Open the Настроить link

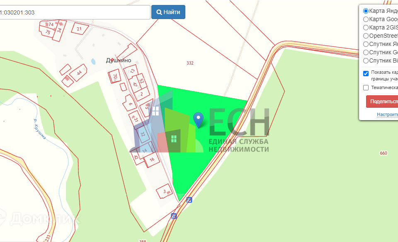point(387,115)
